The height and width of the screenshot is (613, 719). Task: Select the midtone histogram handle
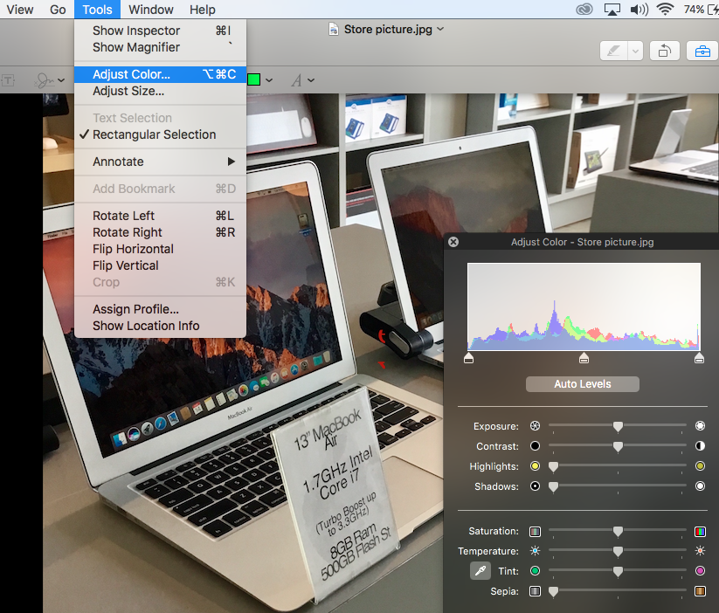click(584, 358)
